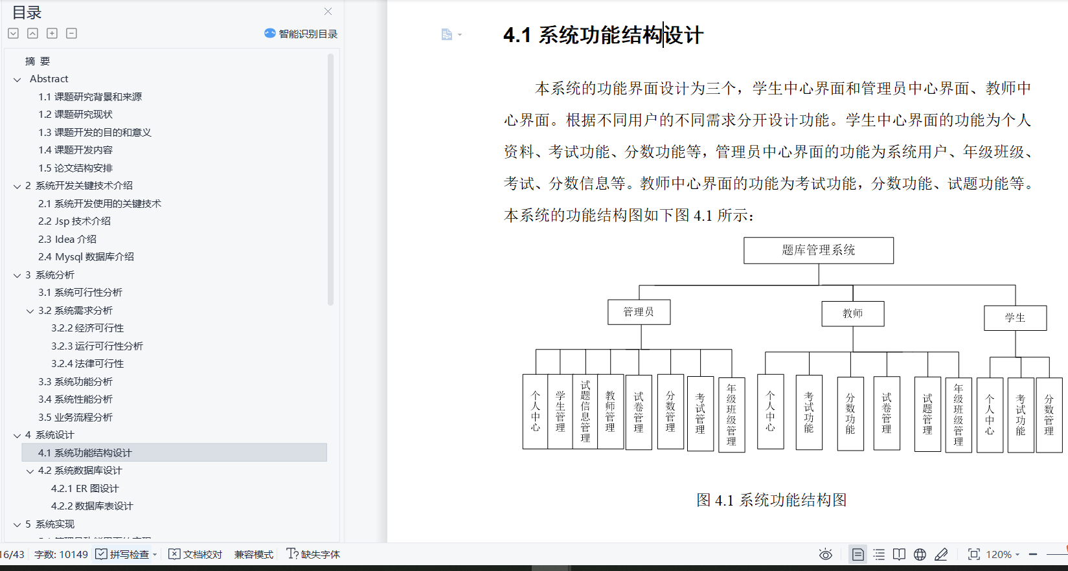Click 缺失字体 missing fonts button
This screenshot has height=571, width=1068.
[x=313, y=554]
